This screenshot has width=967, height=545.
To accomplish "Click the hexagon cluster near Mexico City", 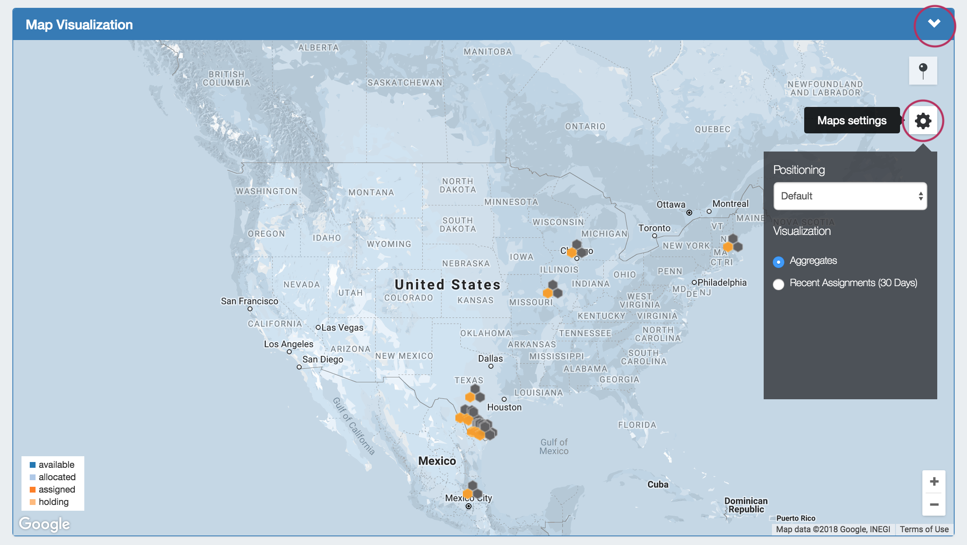I will click(472, 490).
